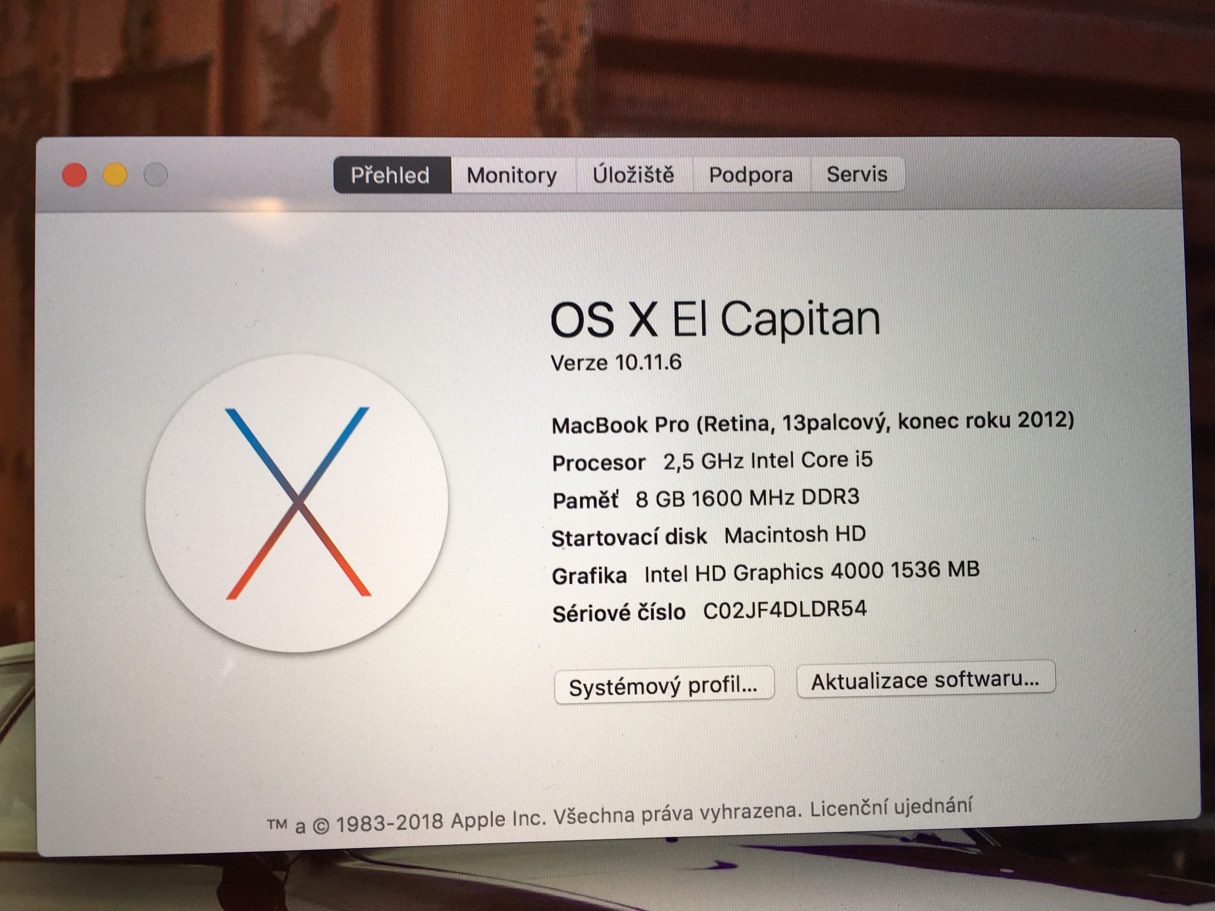Viewport: 1215px width, 911px height.
Task: Click the serial number C02JF4DLDR54
Action: (786, 610)
